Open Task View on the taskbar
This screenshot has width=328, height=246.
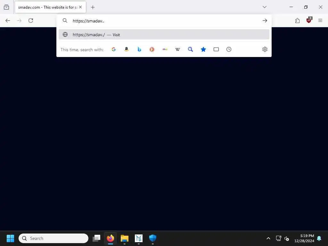(x=96, y=238)
